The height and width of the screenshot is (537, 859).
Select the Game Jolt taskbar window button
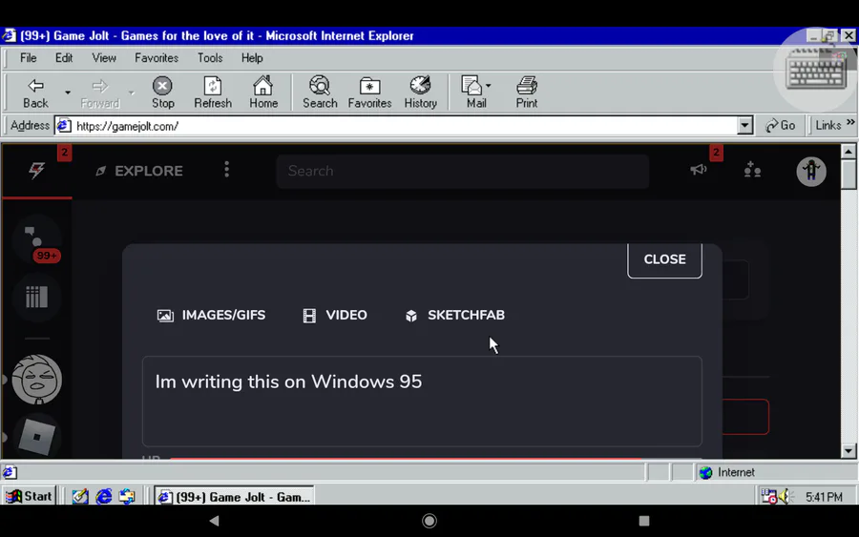[235, 497]
